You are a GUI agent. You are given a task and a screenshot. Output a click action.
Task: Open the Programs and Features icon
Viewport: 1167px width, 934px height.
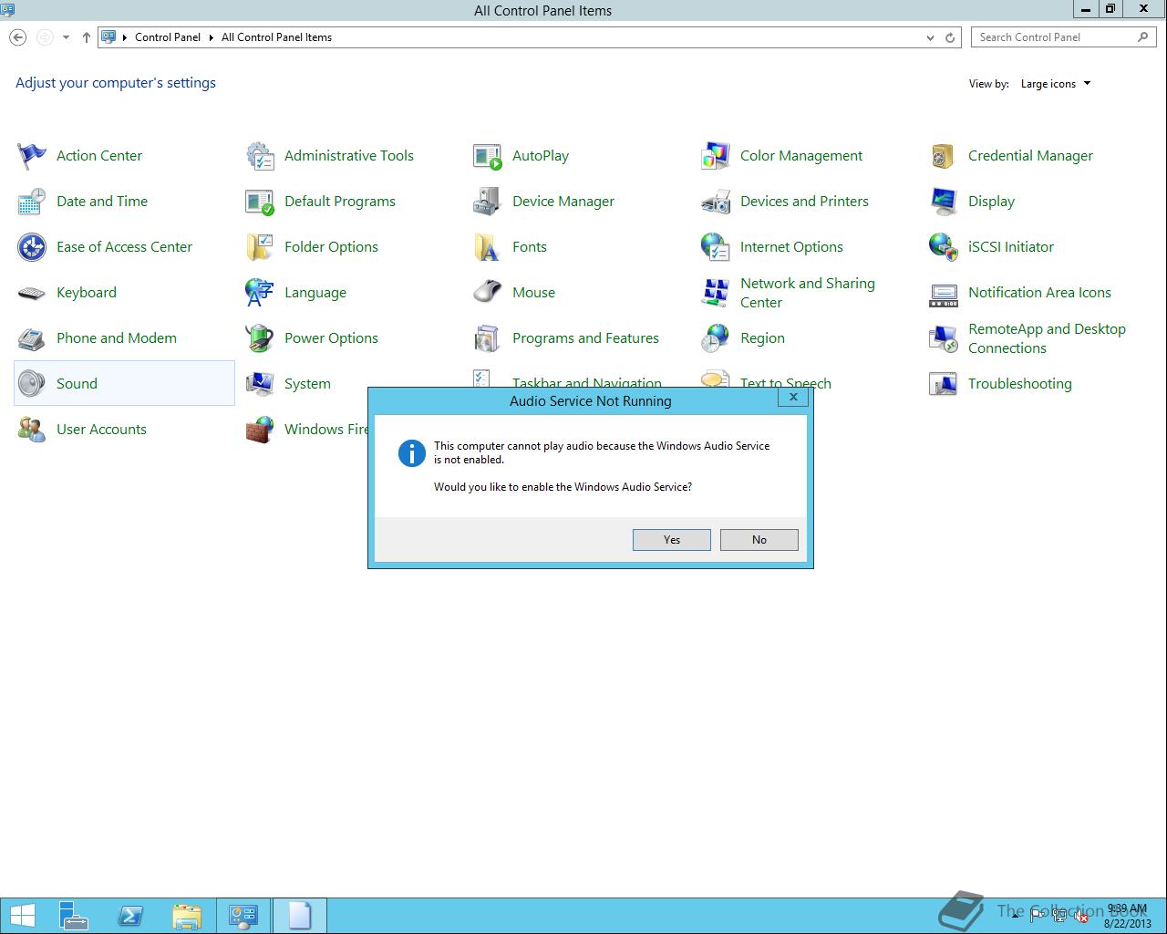click(488, 338)
